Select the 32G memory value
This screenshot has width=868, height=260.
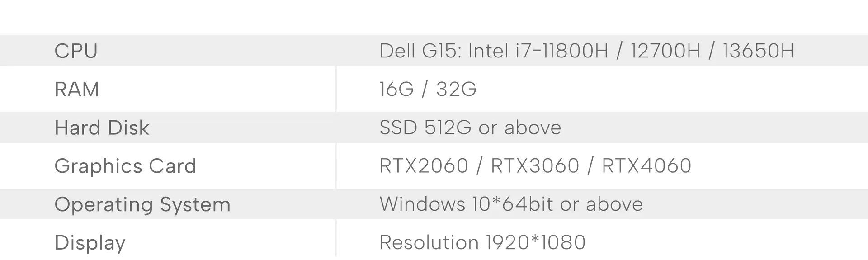(455, 89)
